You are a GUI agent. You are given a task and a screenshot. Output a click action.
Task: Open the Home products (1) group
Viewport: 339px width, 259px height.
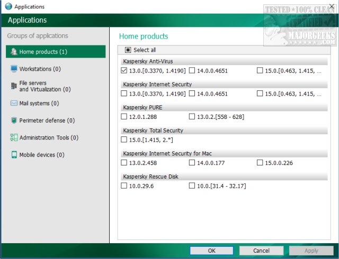coord(56,52)
